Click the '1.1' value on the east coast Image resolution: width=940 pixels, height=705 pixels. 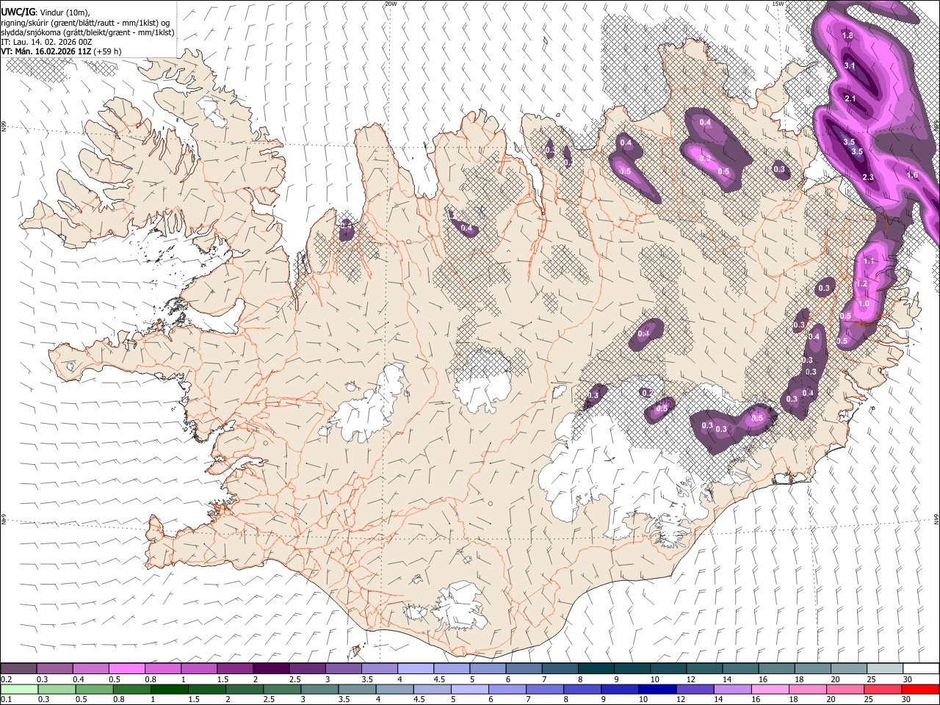pos(869,261)
